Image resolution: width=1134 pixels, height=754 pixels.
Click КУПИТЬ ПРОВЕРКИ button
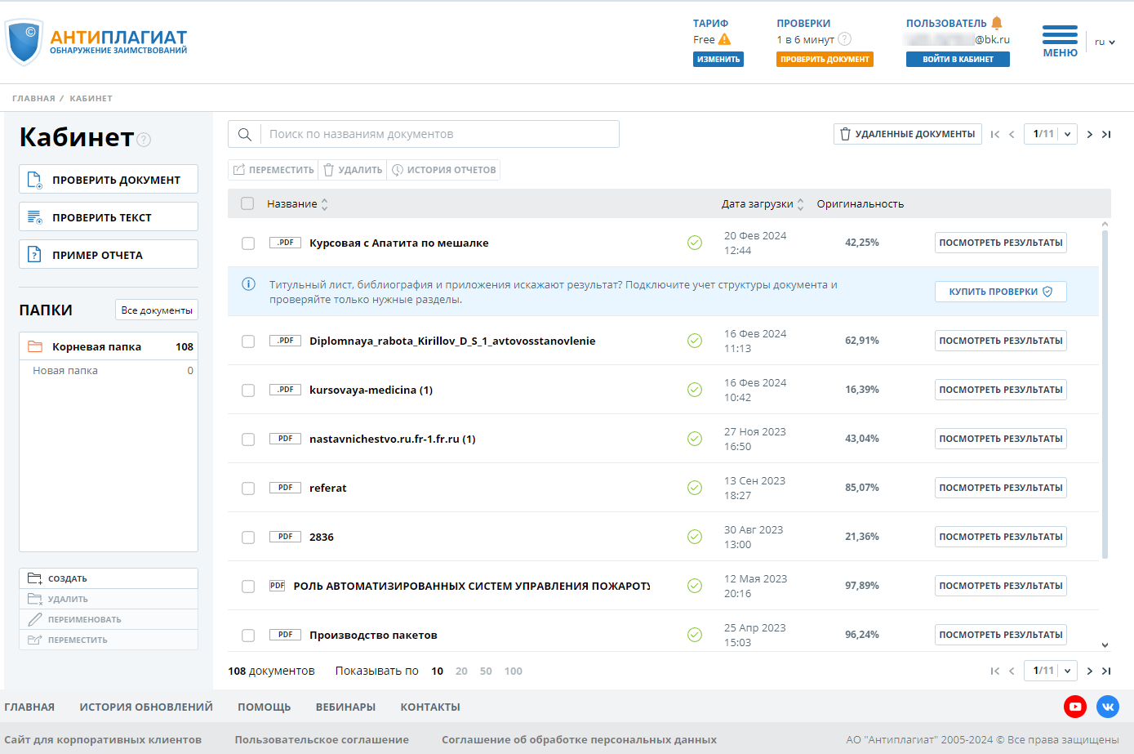tap(1001, 292)
